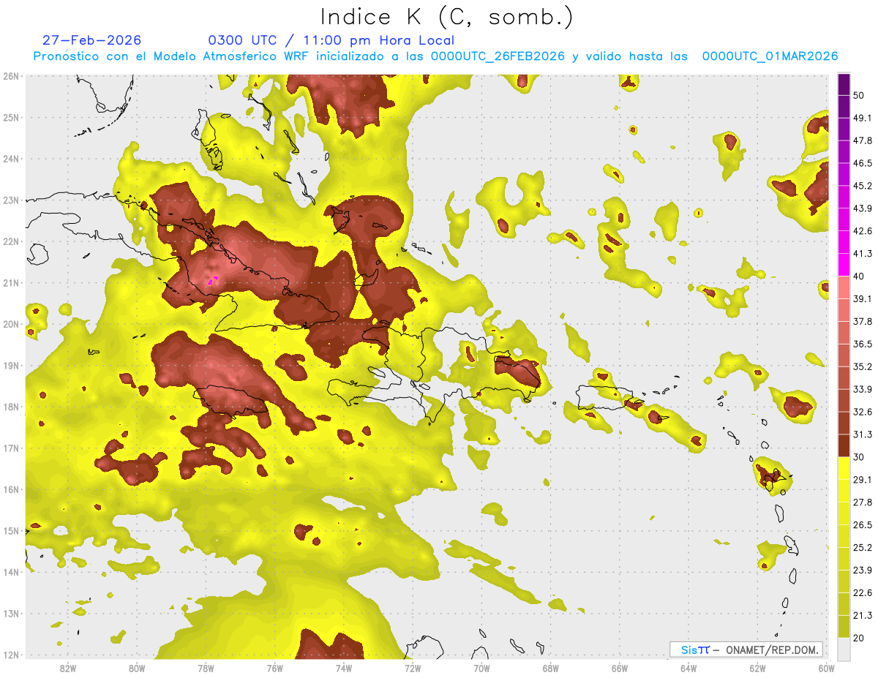Click the latitude label '12N'
This screenshot has width=878, height=678.
(x=11, y=655)
